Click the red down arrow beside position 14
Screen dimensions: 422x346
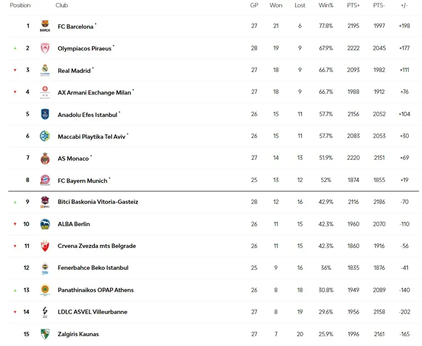pyautogui.click(x=15, y=312)
